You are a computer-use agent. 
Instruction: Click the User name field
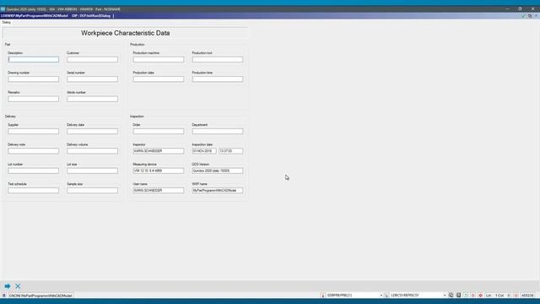point(159,190)
